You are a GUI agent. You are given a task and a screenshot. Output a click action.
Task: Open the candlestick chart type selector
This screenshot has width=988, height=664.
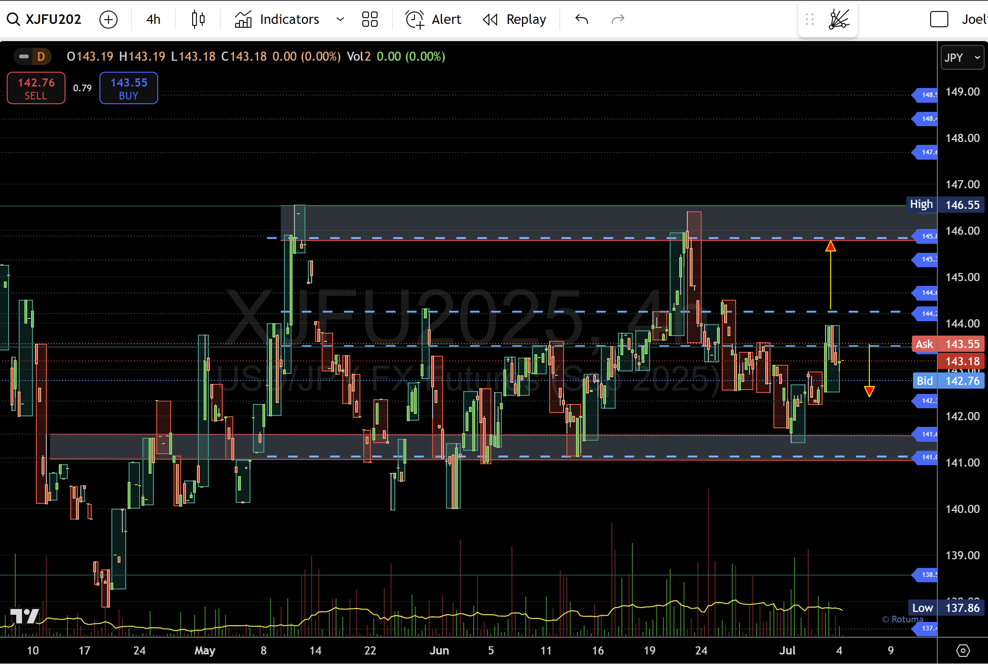coord(198,20)
